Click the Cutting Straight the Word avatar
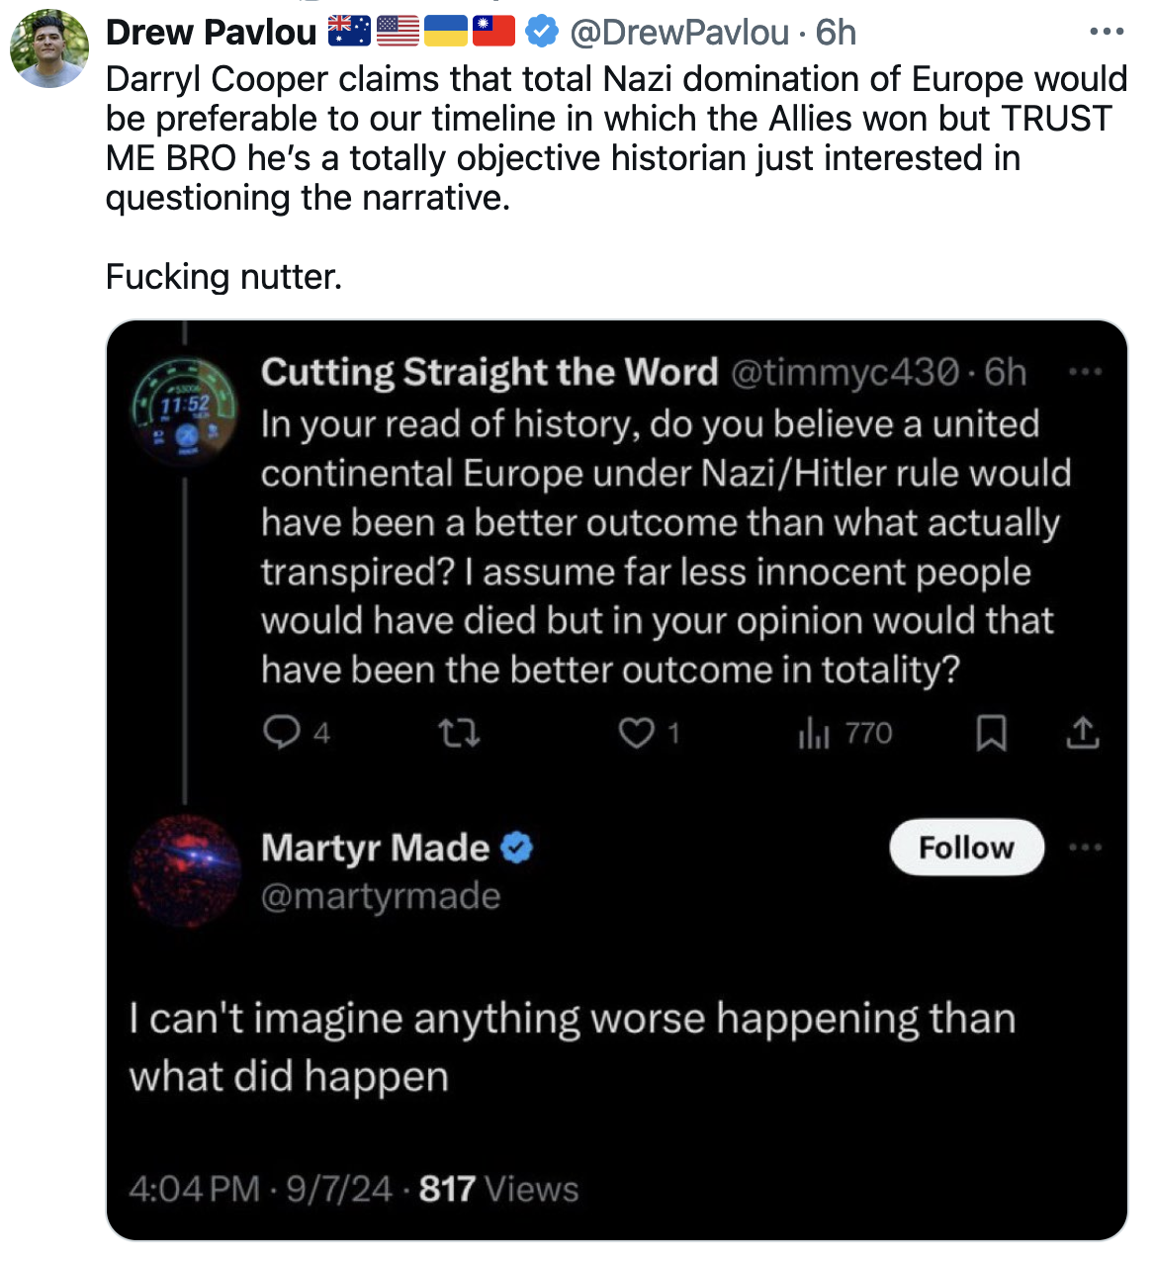The image size is (1155, 1262). [x=185, y=406]
